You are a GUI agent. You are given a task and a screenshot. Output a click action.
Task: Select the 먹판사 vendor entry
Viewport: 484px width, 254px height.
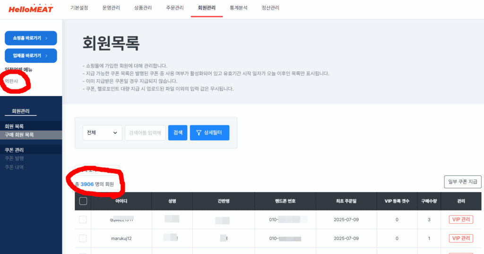coord(11,81)
